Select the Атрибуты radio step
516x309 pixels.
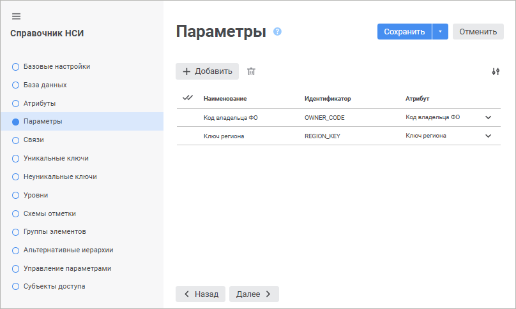point(15,104)
